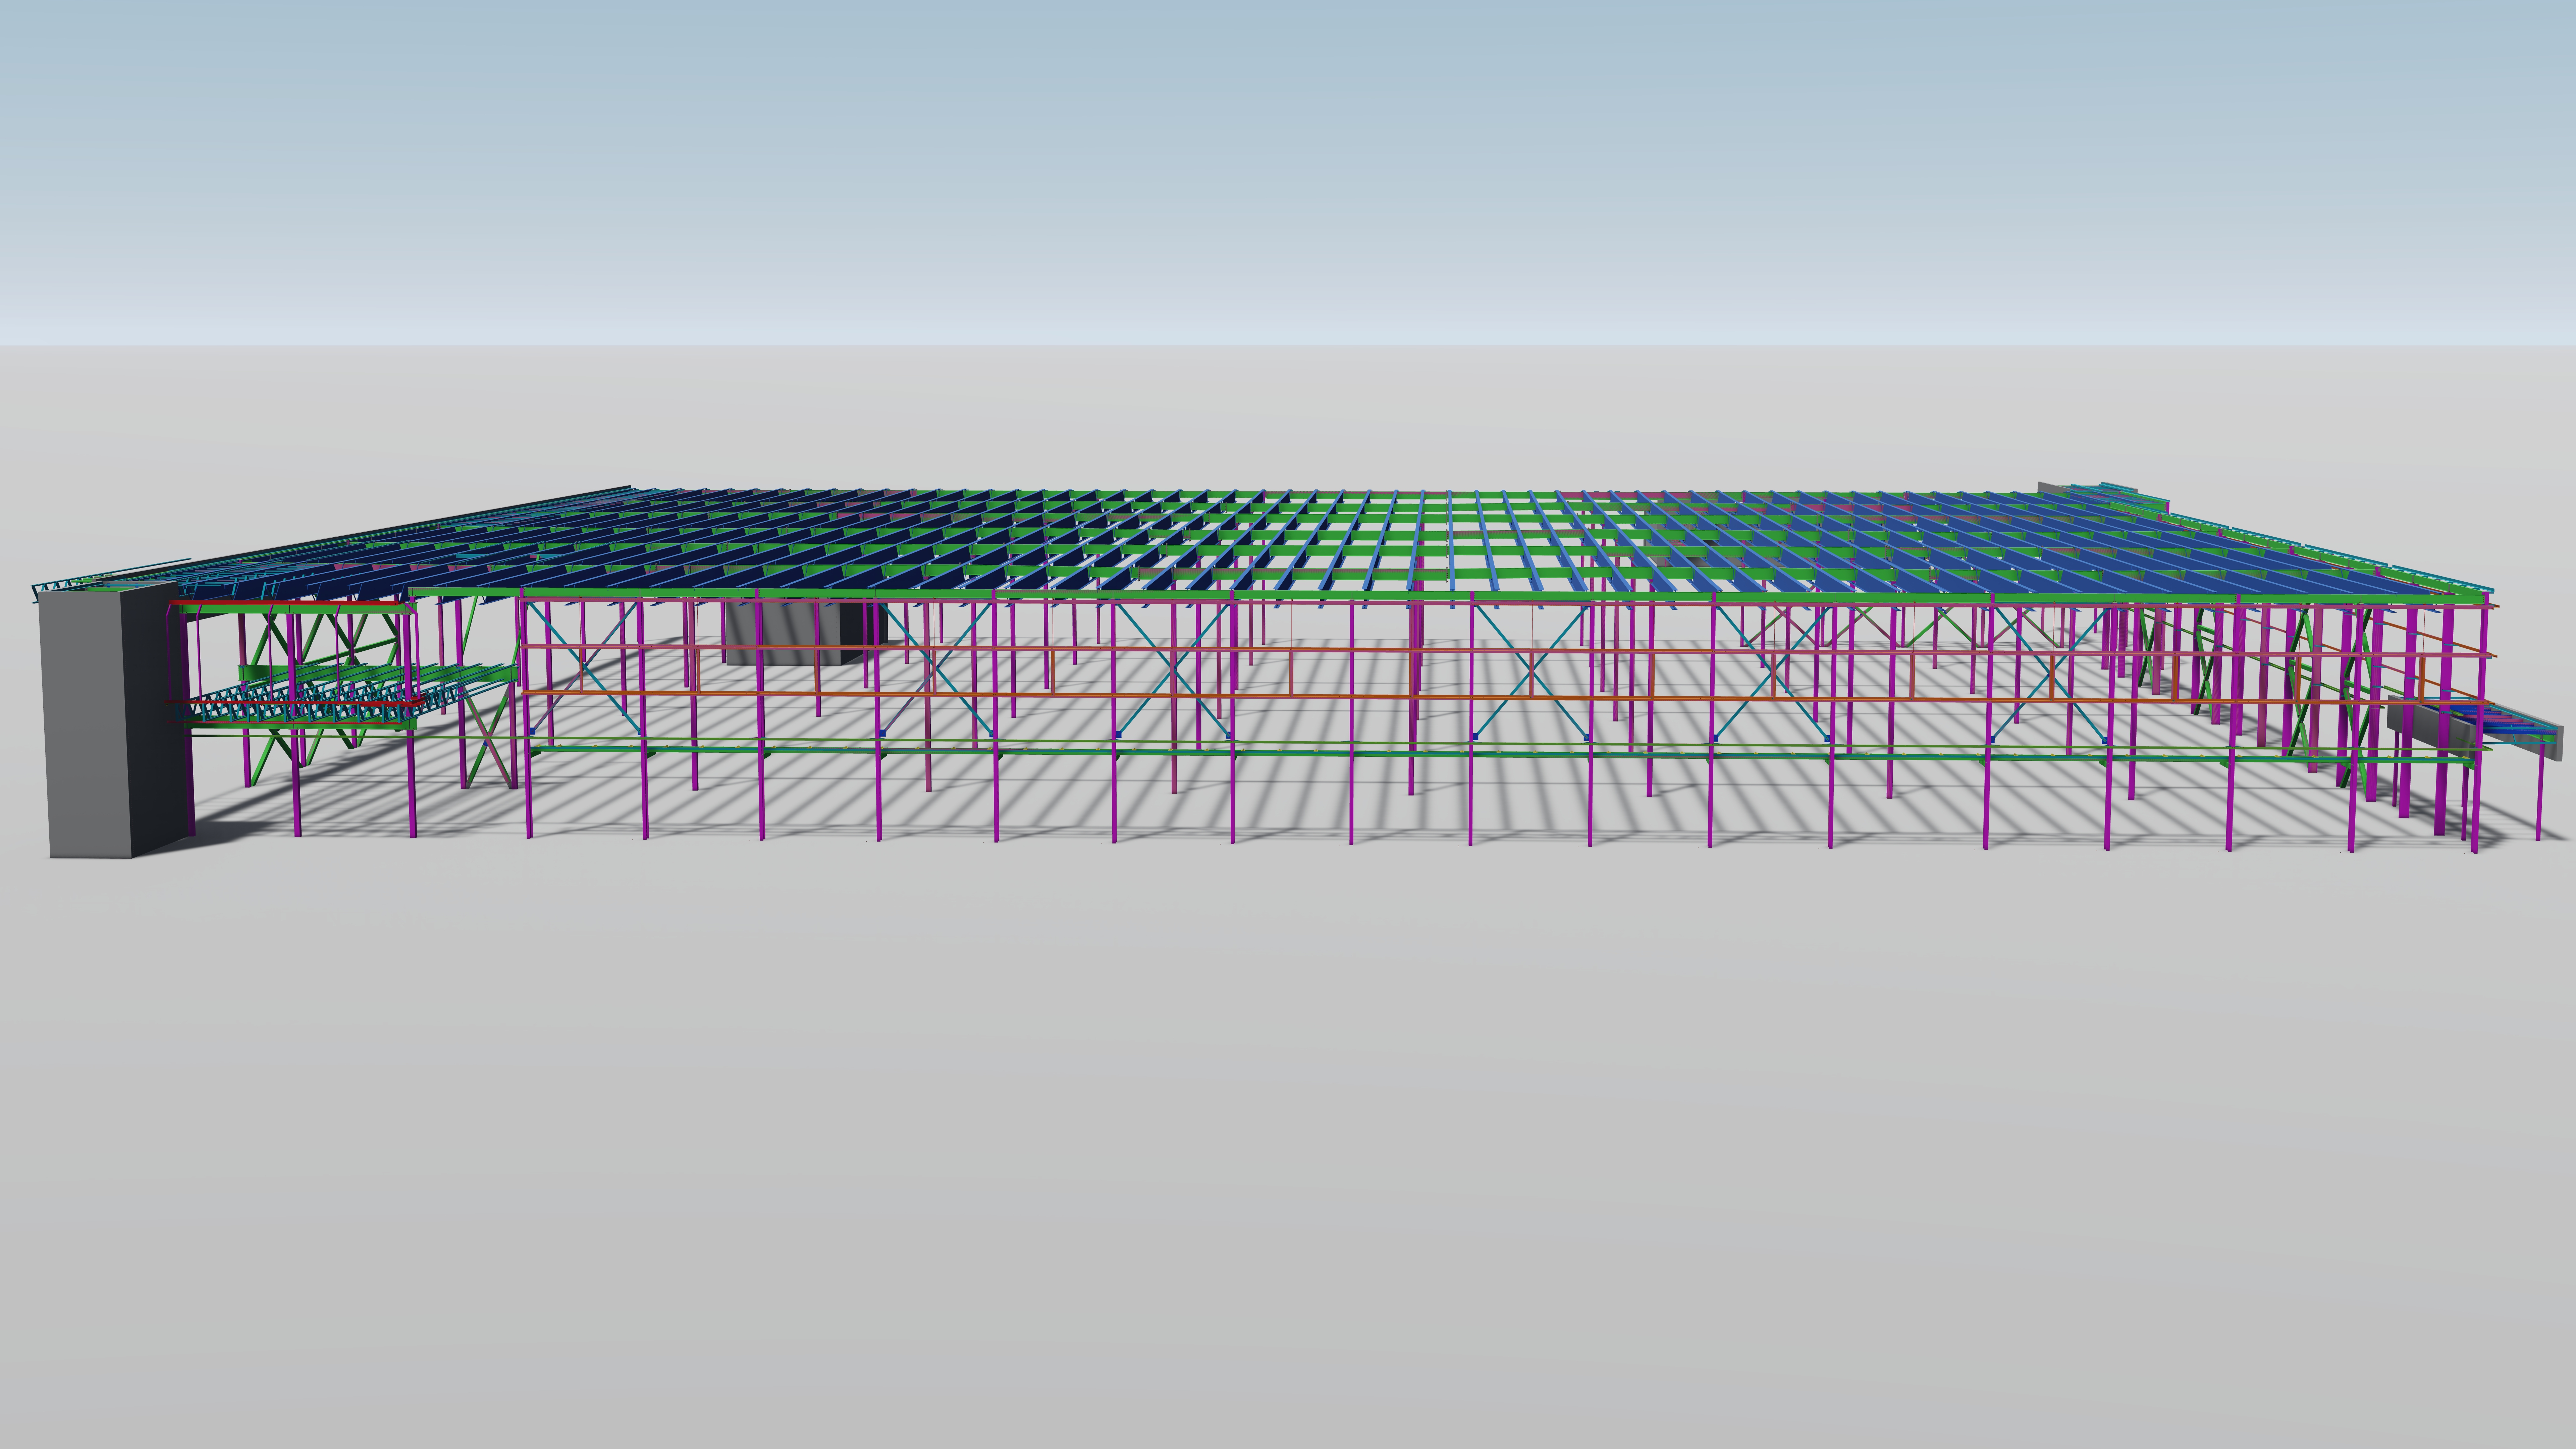Select the dark gray block behind the frame
2576x1449 pixels.
pos(806,634)
